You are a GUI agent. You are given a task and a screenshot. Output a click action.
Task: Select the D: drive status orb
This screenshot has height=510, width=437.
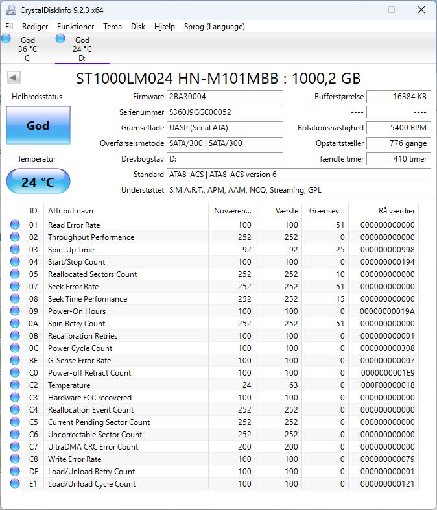(61, 40)
